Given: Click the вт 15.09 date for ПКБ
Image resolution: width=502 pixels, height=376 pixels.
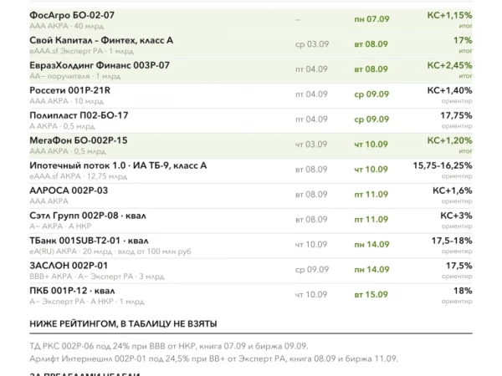Looking at the screenshot, I should (371, 294).
